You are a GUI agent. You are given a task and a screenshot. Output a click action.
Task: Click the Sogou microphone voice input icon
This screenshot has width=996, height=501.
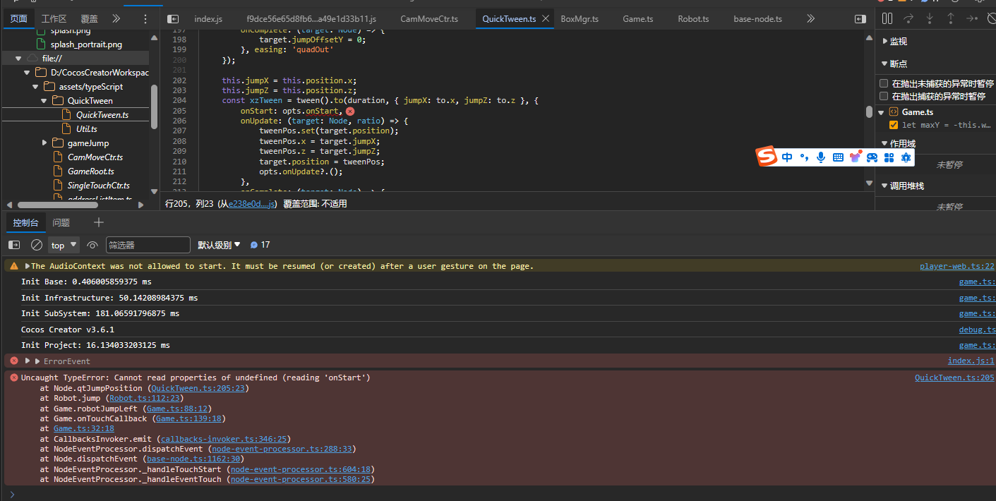click(x=821, y=157)
